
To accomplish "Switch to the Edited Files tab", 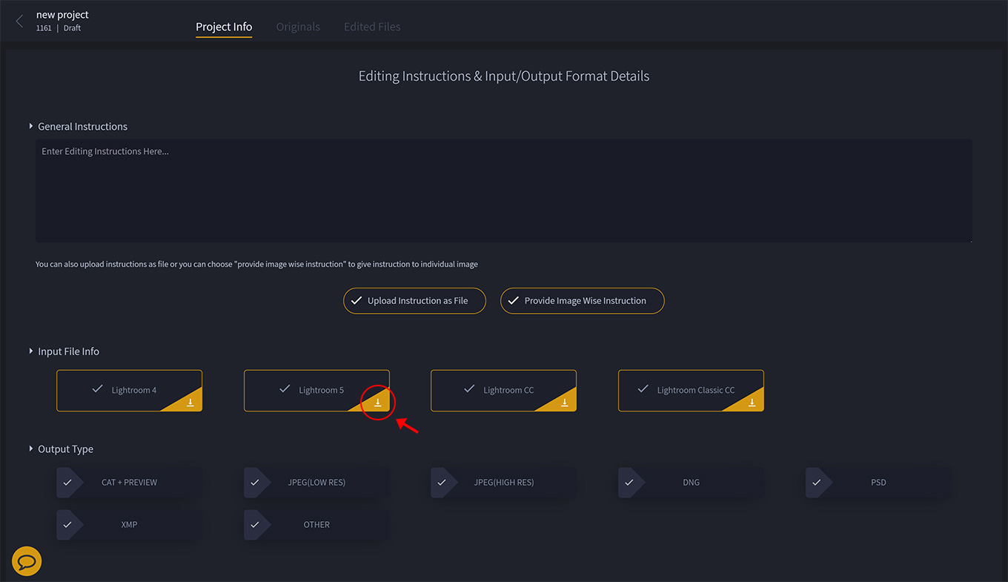I will (372, 27).
